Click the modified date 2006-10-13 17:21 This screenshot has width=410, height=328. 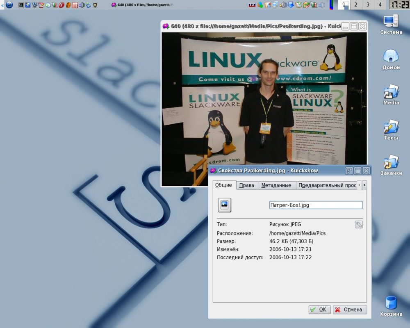pos(291,249)
